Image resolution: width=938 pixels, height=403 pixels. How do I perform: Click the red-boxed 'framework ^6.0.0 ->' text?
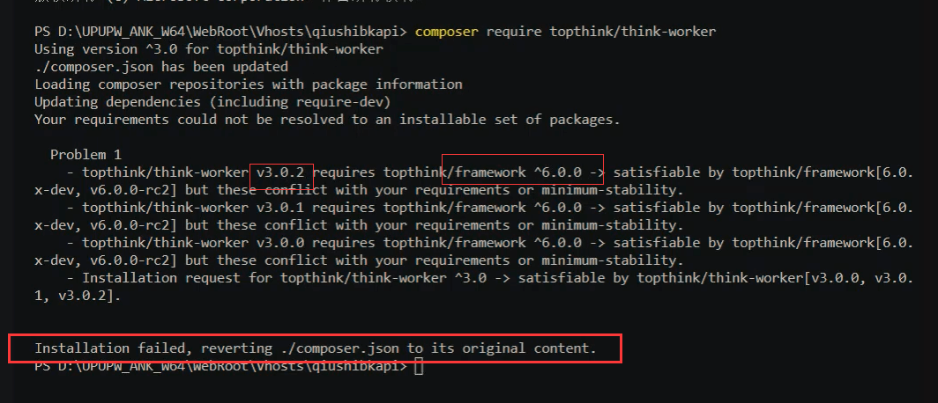525,172
